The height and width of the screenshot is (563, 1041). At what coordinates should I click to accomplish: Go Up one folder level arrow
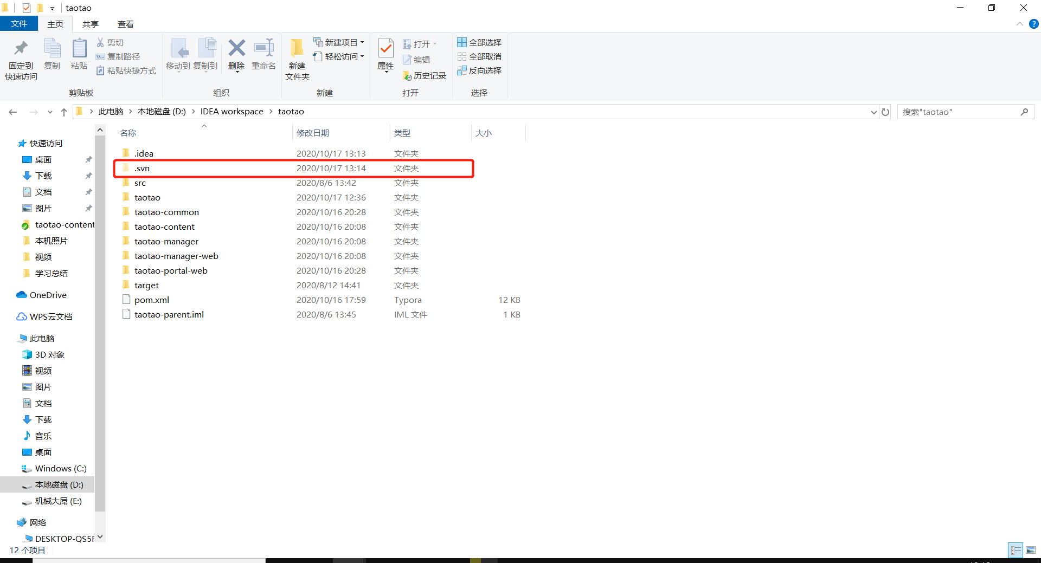tap(64, 112)
